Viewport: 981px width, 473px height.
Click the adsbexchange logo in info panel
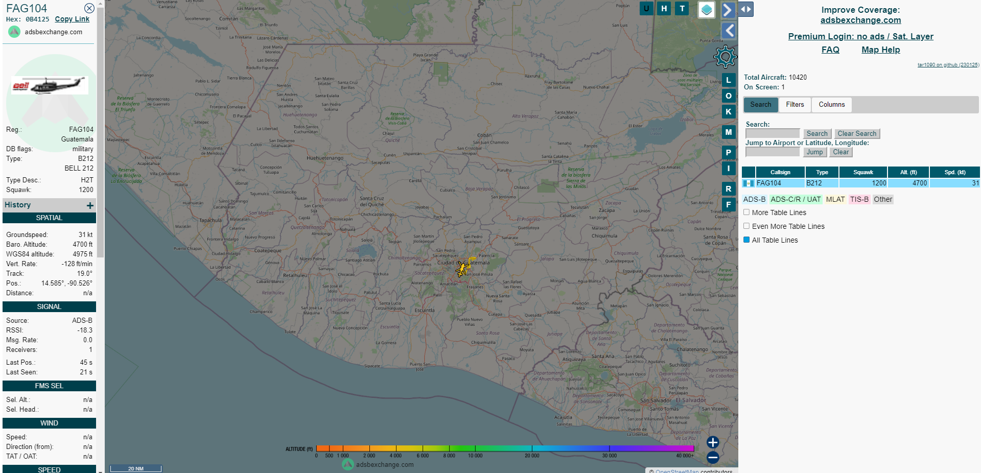[x=14, y=32]
